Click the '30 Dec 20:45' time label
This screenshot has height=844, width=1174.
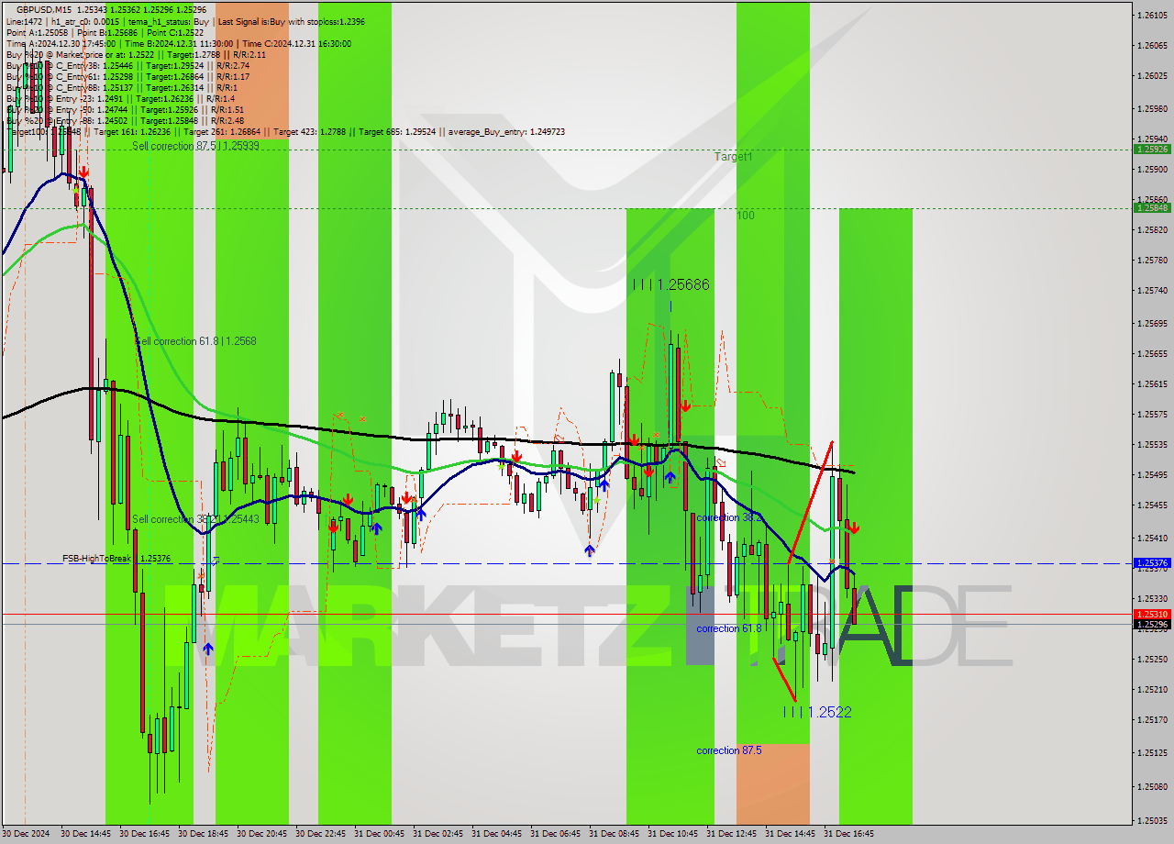(x=261, y=834)
